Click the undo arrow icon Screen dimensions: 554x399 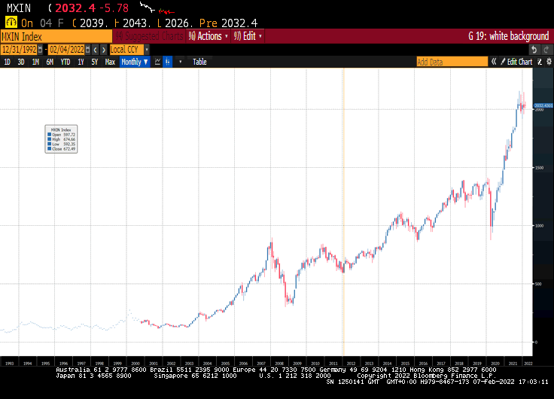[534, 50]
